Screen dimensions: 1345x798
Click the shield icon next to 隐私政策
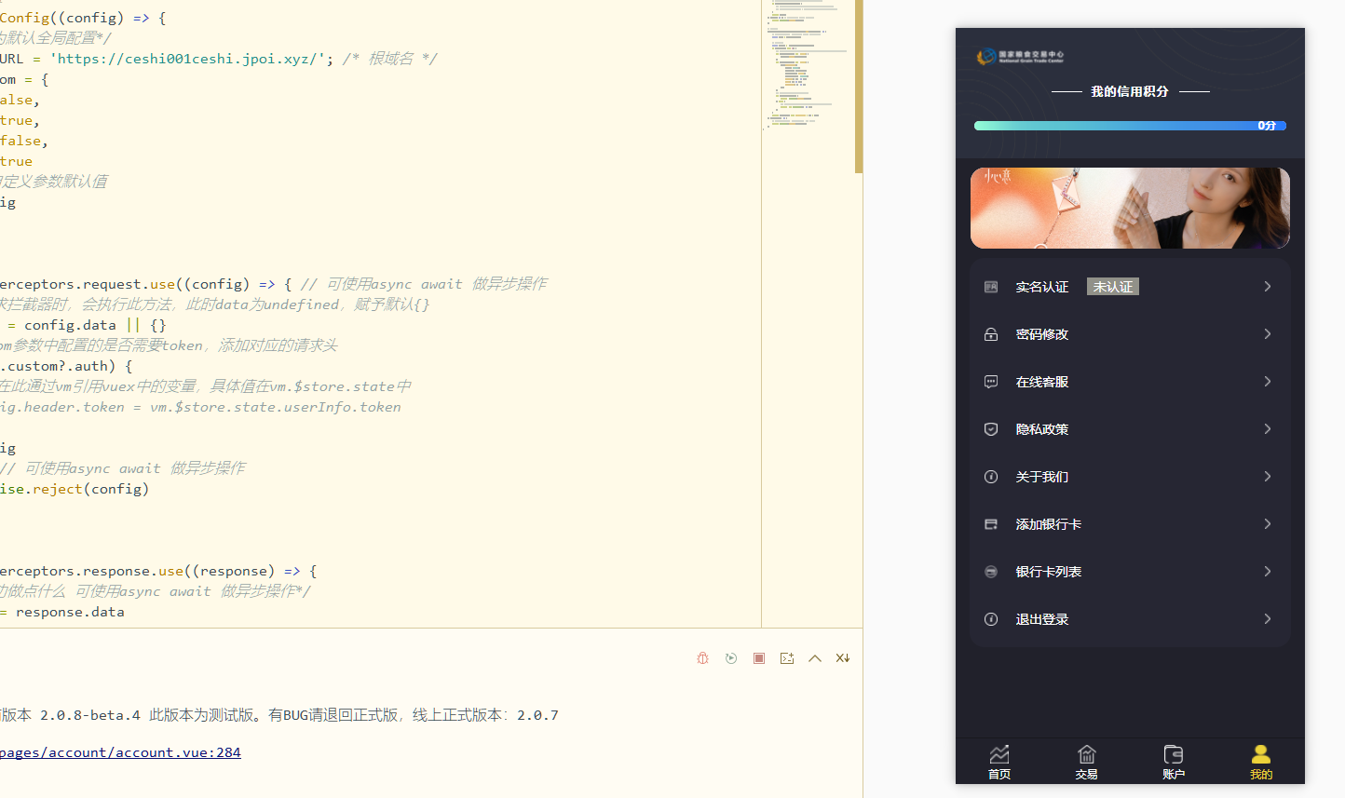click(x=991, y=429)
